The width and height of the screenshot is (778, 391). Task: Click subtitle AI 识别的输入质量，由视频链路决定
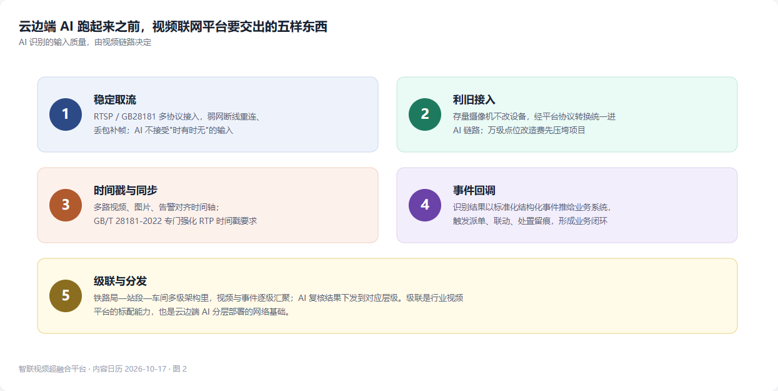tap(85, 43)
